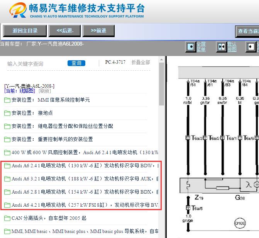Click T6a/2 connector label in diagram
The height and width of the screenshot is (238, 259).
[214, 138]
